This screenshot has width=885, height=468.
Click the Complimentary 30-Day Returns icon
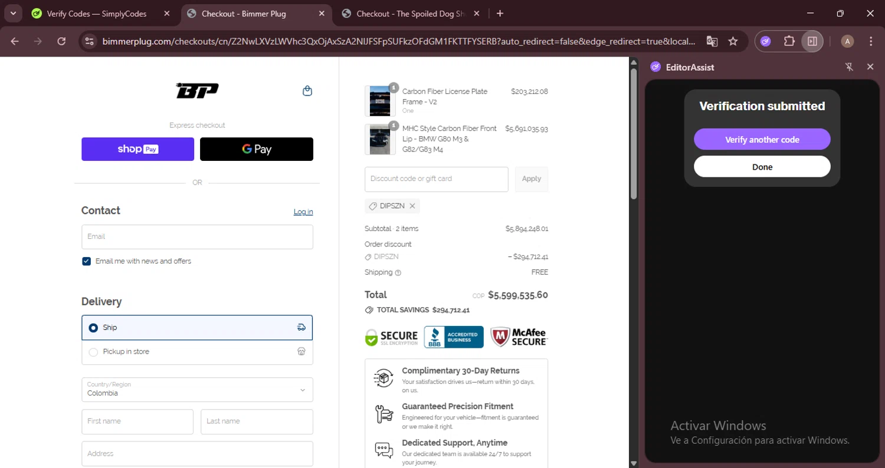click(383, 378)
